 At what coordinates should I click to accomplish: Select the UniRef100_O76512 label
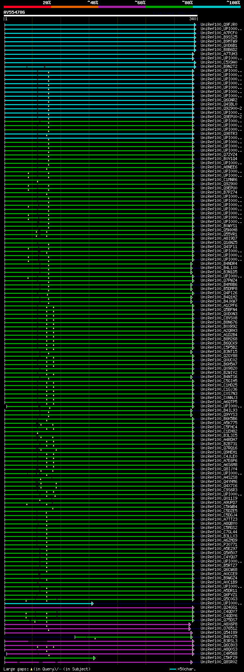click(219, 629)
